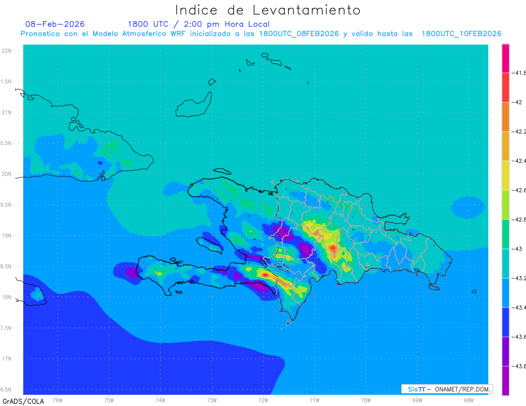Image resolution: width=526 pixels, height=406 pixels.
Task: Click the "-42.2" colorbar value
Action: click(520, 131)
